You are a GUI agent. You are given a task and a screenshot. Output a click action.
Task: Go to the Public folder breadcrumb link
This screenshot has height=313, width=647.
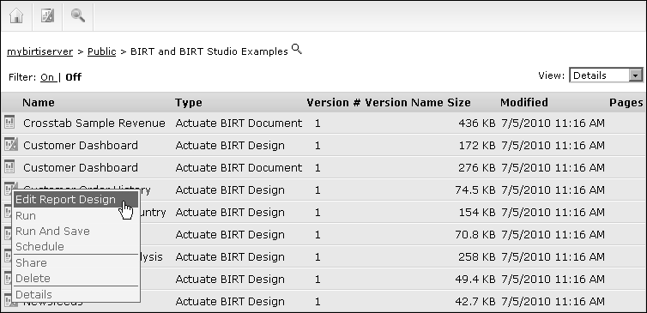[x=101, y=51]
